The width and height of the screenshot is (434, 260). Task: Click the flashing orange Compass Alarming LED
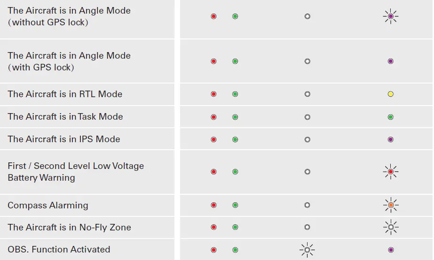point(390,205)
